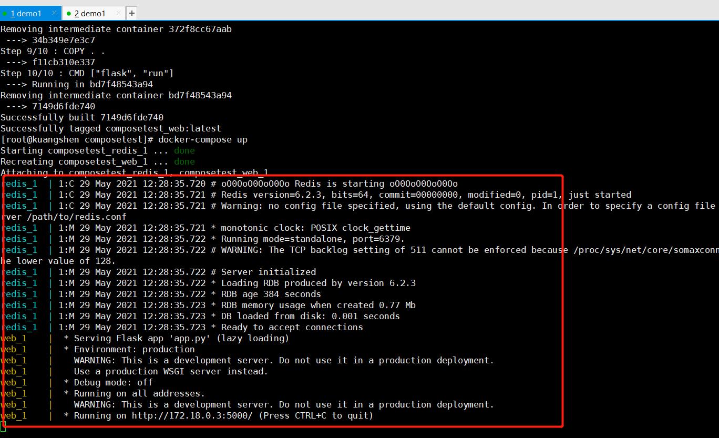
Task: Click the image ID '34b349e7e3c7'
Action: click(x=64, y=40)
